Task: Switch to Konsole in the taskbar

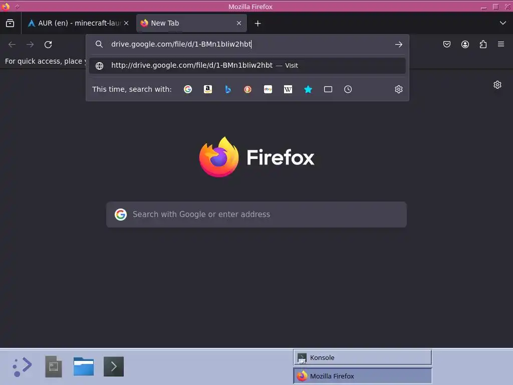Action: [363, 357]
